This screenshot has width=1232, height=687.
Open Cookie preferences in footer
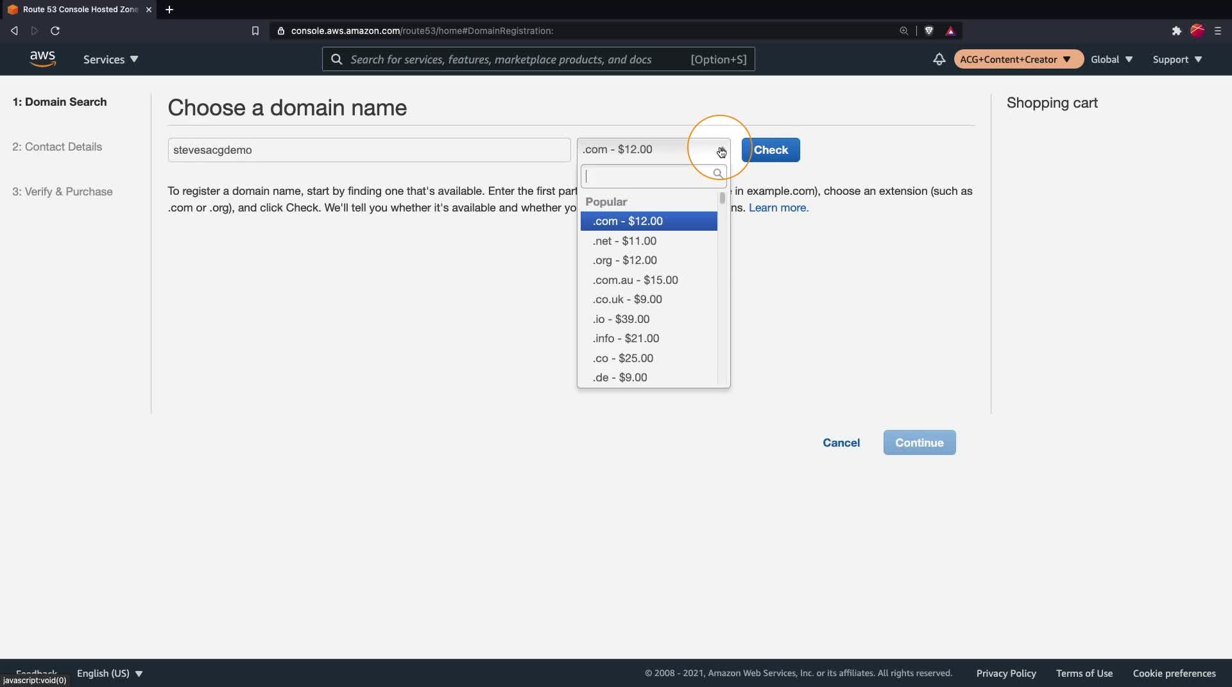click(x=1174, y=673)
